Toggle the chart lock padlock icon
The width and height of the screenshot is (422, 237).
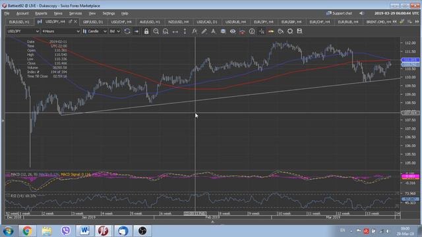146,32
